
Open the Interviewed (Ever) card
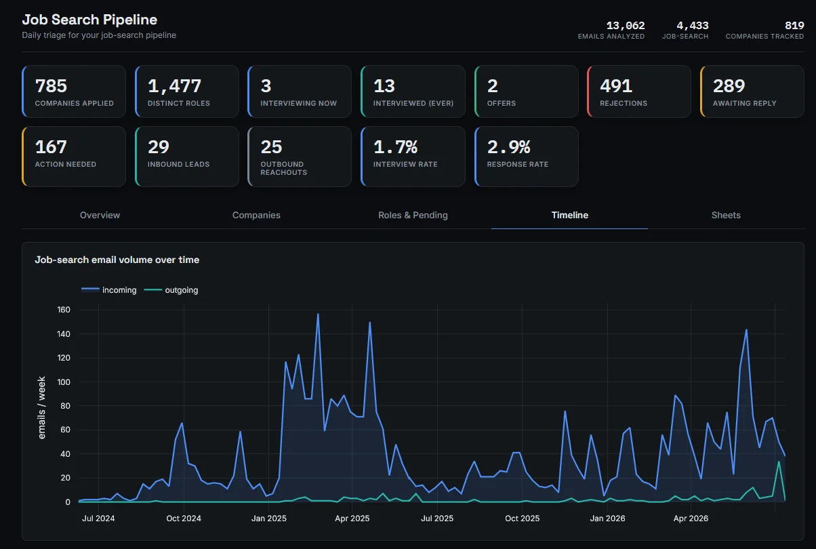pos(413,91)
